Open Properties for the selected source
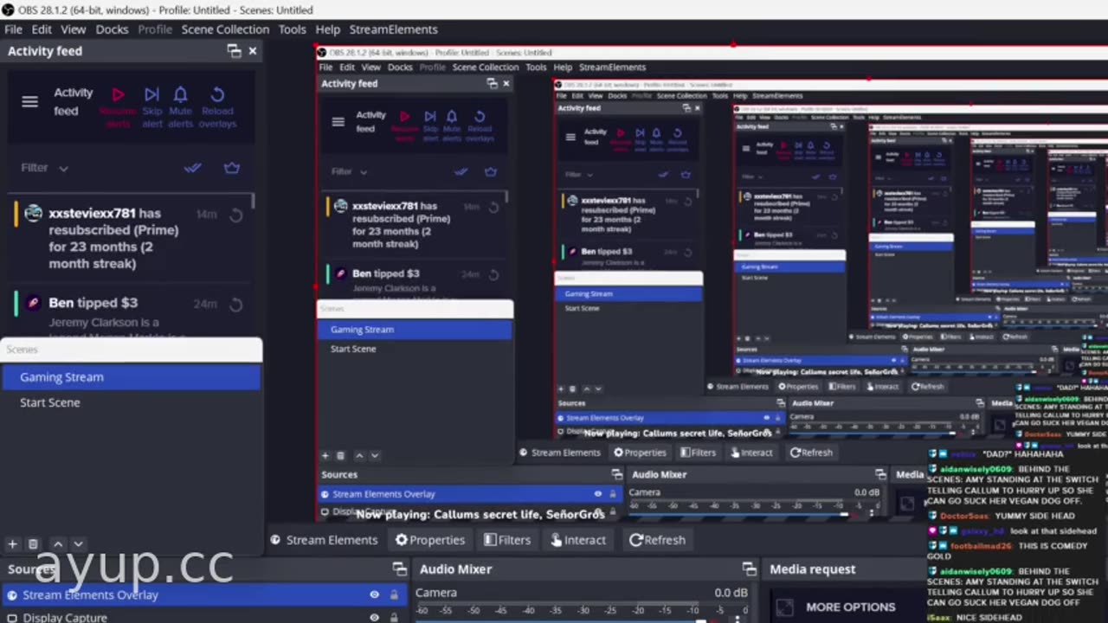Screen dimensions: 1108x623 click(430, 540)
